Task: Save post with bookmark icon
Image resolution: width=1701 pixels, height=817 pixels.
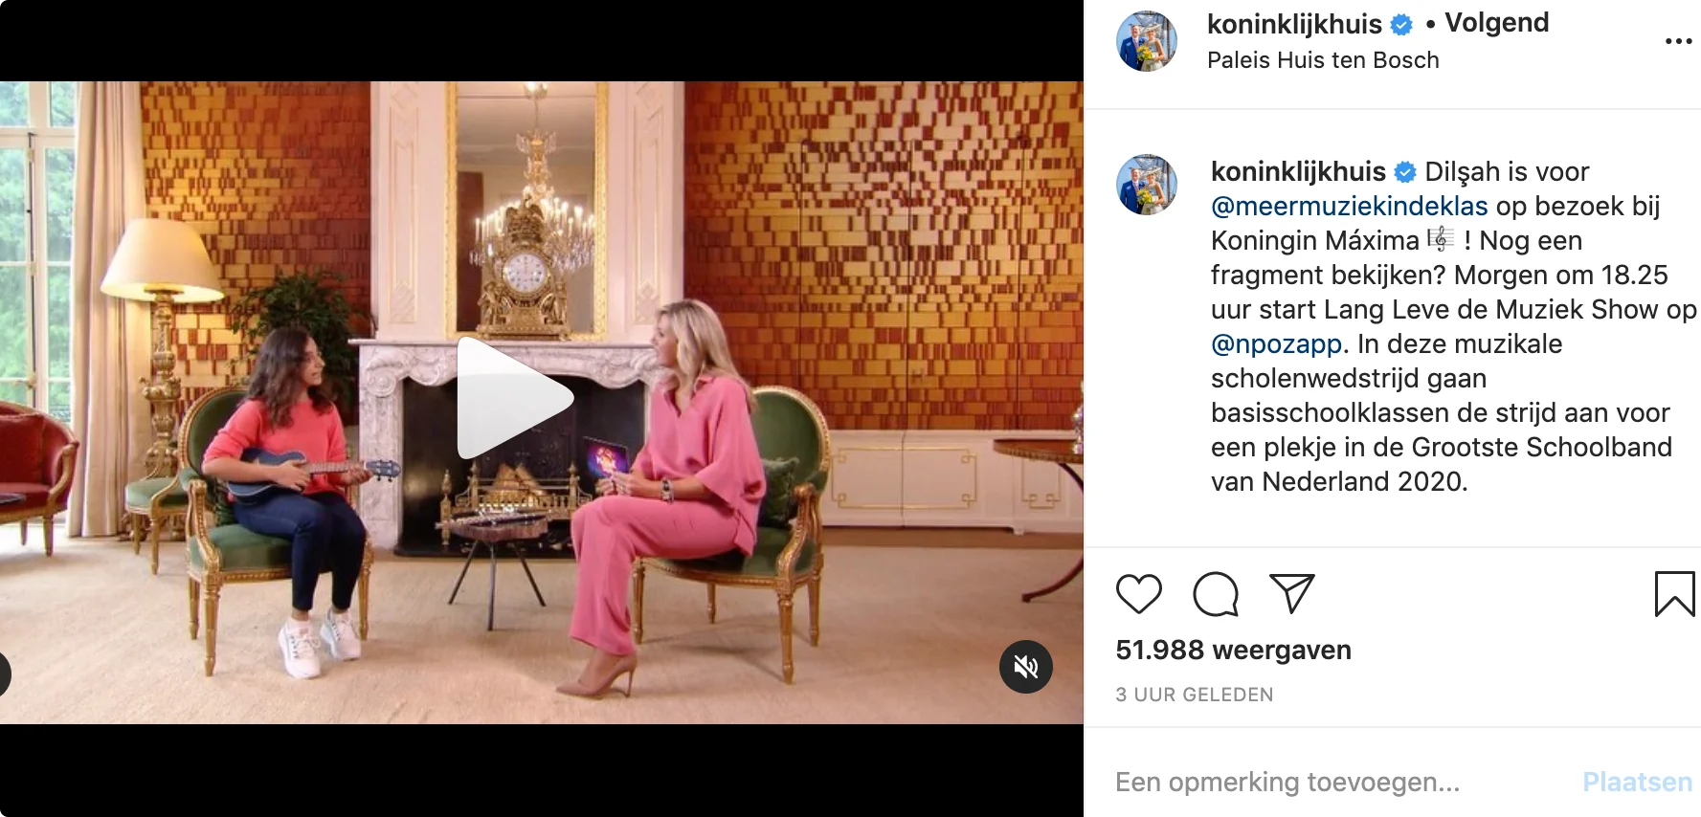Action: (1674, 594)
